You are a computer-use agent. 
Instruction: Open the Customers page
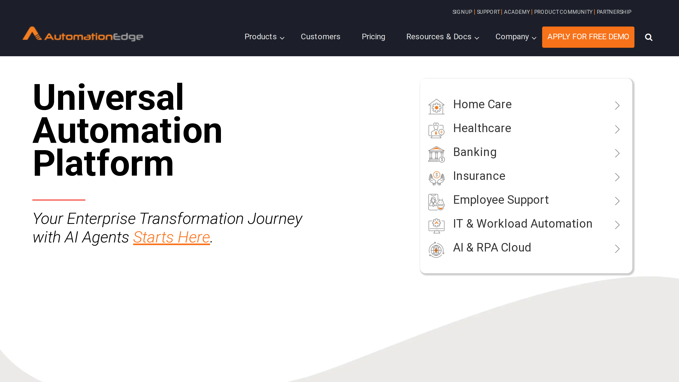pos(320,37)
